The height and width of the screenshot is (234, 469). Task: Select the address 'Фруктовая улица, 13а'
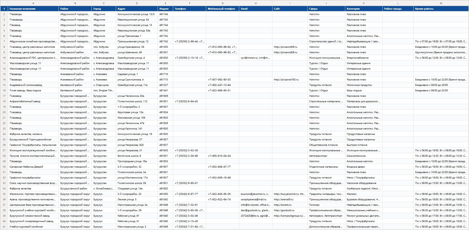coord(137,112)
